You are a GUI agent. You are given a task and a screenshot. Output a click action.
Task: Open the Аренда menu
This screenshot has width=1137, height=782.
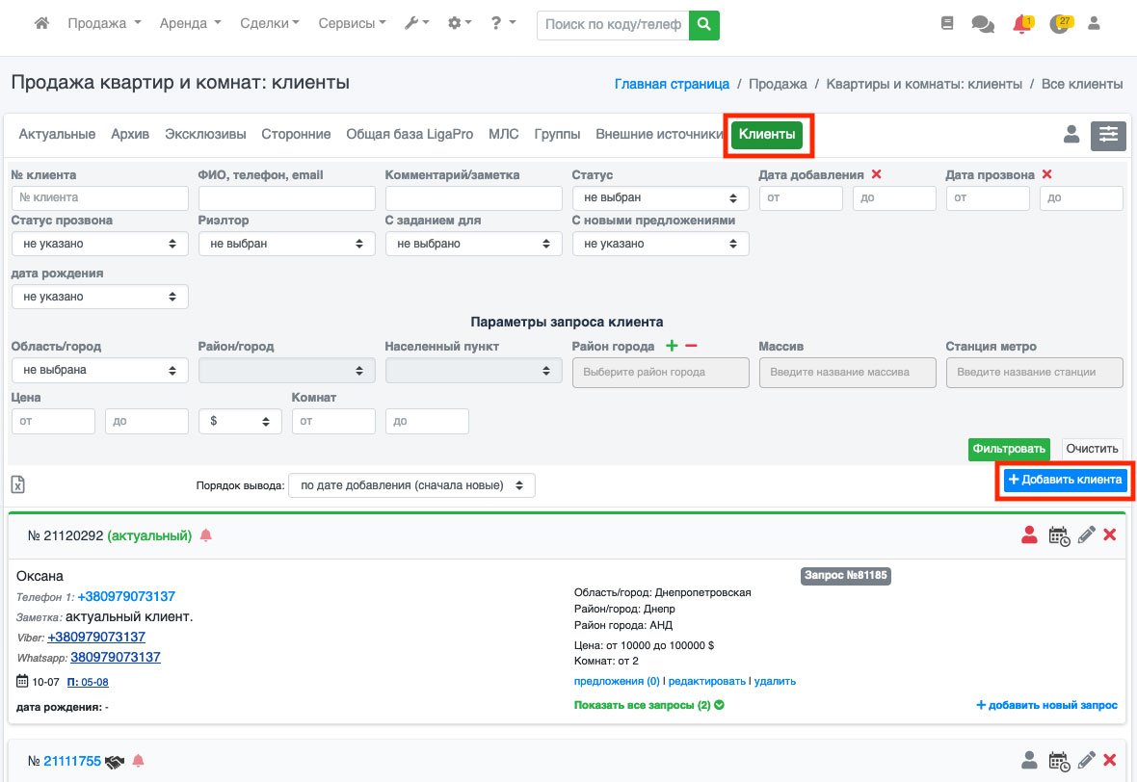tap(190, 24)
